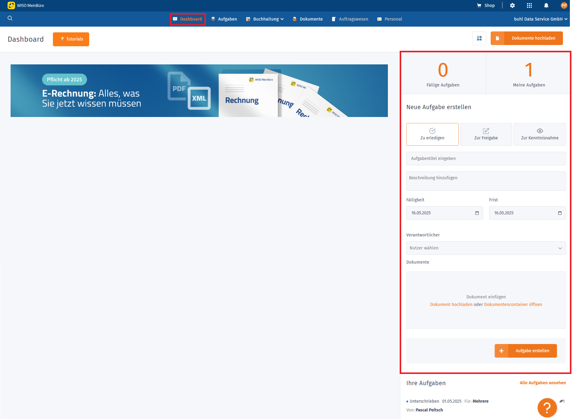The width and height of the screenshot is (572, 419).
Task: Open the PP user avatar
Action: [x=564, y=5]
